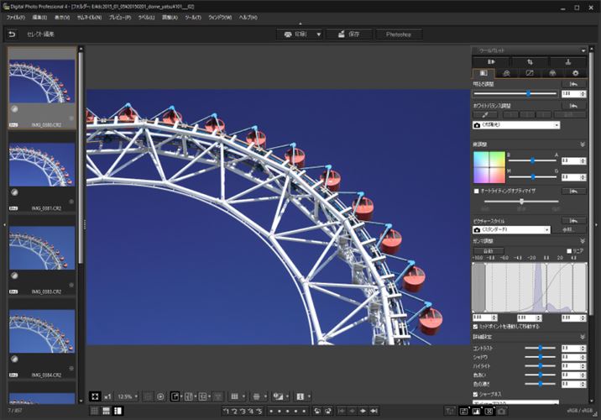Open the print button dropdown arrow
The image size is (601, 420).
(318, 34)
